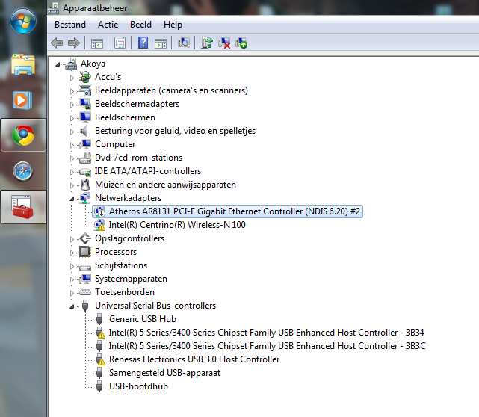
Task: Open the Properties toolbar icon
Action: pyautogui.click(x=120, y=43)
